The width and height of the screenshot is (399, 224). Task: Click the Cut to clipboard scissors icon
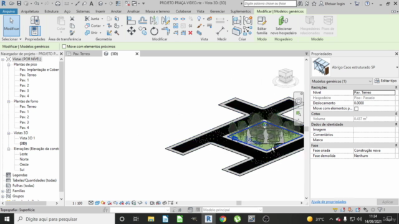[x=72, y=19]
